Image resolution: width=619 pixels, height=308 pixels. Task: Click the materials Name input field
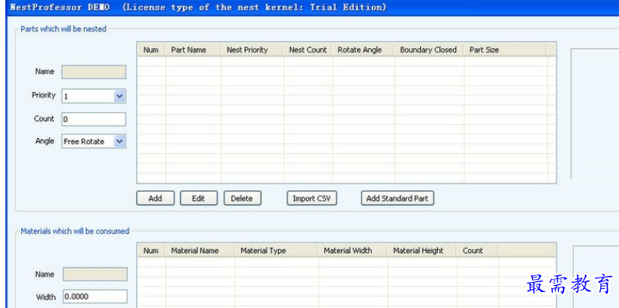pos(95,274)
